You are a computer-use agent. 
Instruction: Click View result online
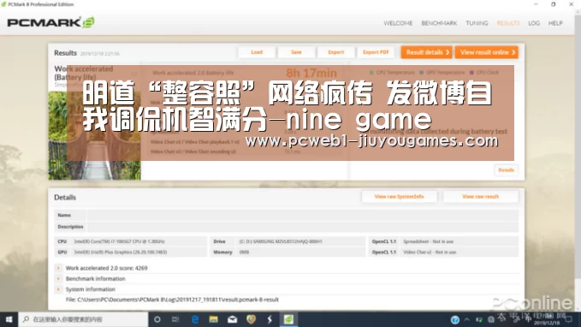(487, 52)
